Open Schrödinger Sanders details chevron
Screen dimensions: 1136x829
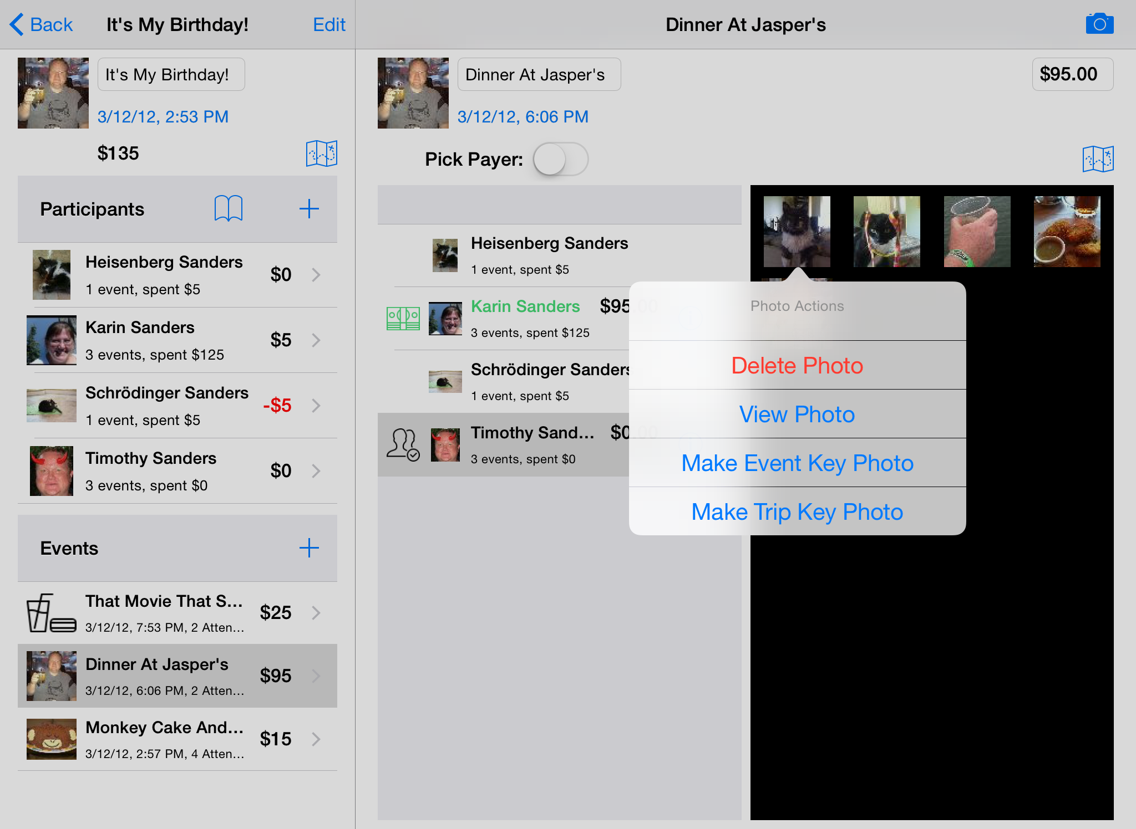point(316,406)
